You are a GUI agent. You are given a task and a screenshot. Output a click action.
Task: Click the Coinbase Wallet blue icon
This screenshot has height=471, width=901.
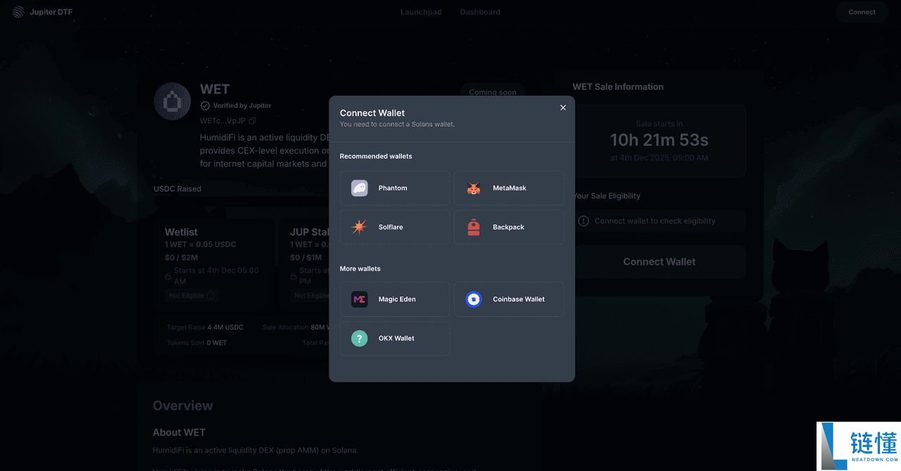[x=474, y=299]
